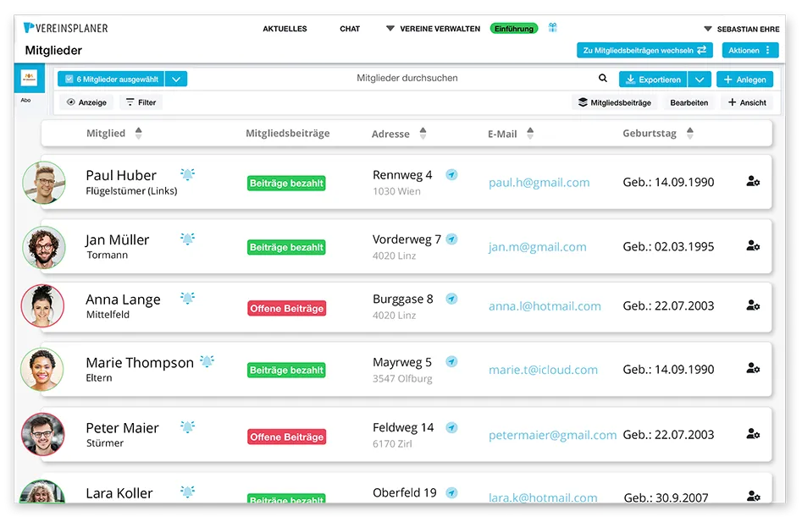802x522 pixels.
Task: Click Peter Maier's profile photo
Action: (43, 434)
